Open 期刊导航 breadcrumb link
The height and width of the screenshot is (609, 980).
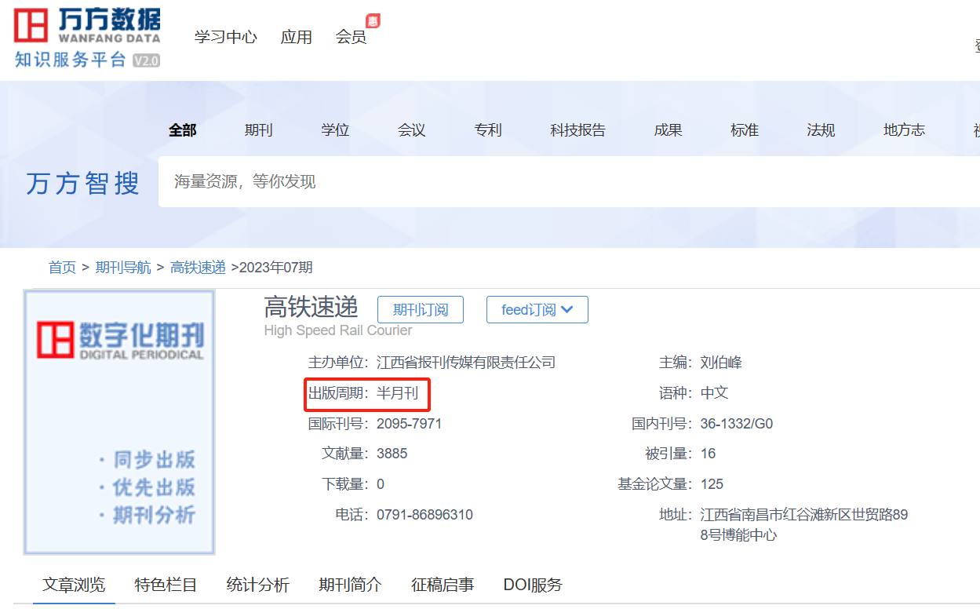point(123,268)
